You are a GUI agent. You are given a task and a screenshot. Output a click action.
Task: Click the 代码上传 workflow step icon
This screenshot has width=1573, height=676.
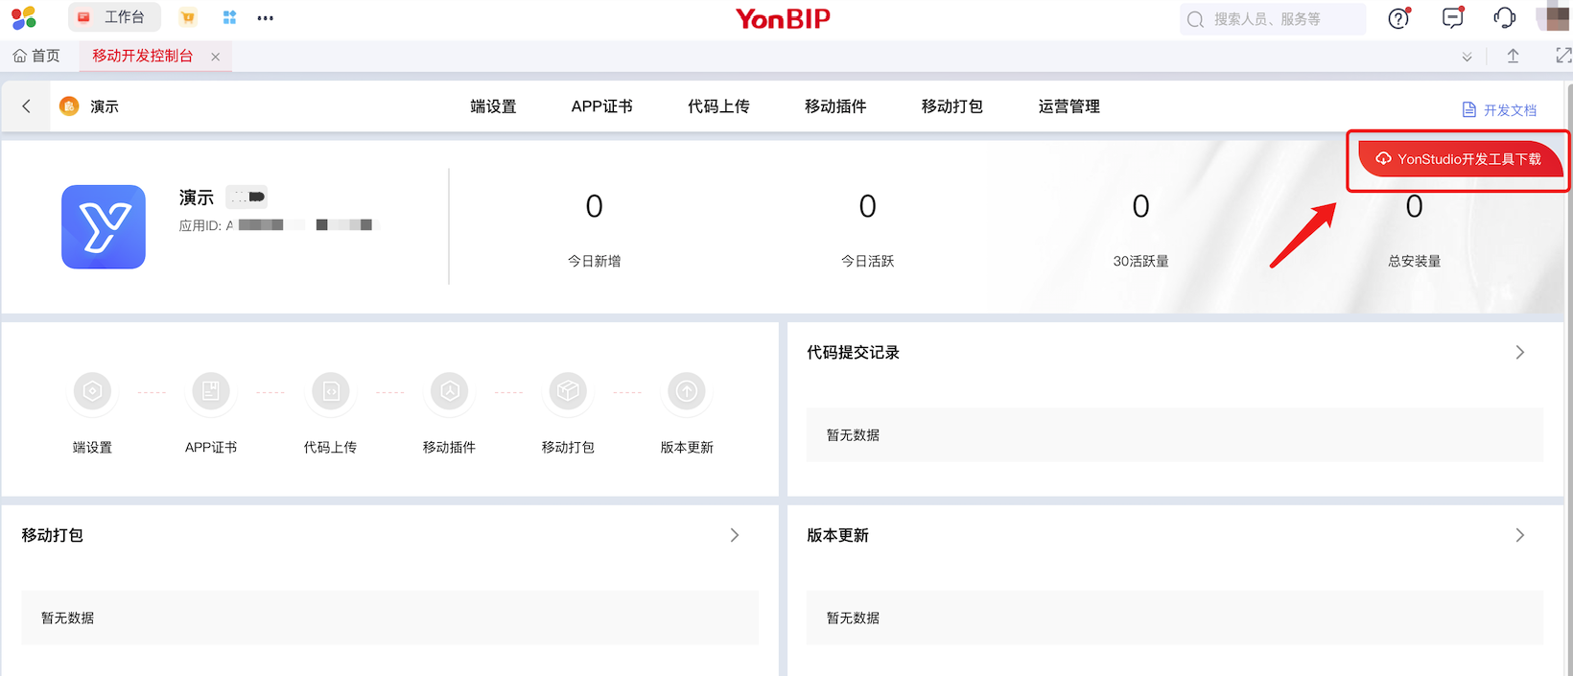pyautogui.click(x=330, y=391)
